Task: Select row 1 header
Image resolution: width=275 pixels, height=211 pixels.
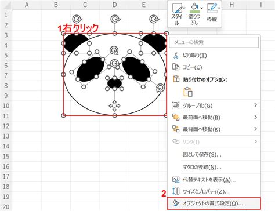Action: 6,15
